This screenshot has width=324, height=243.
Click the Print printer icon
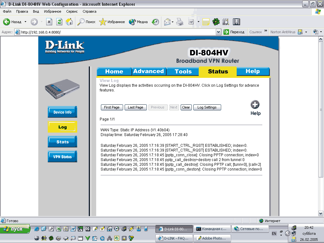[180, 22]
